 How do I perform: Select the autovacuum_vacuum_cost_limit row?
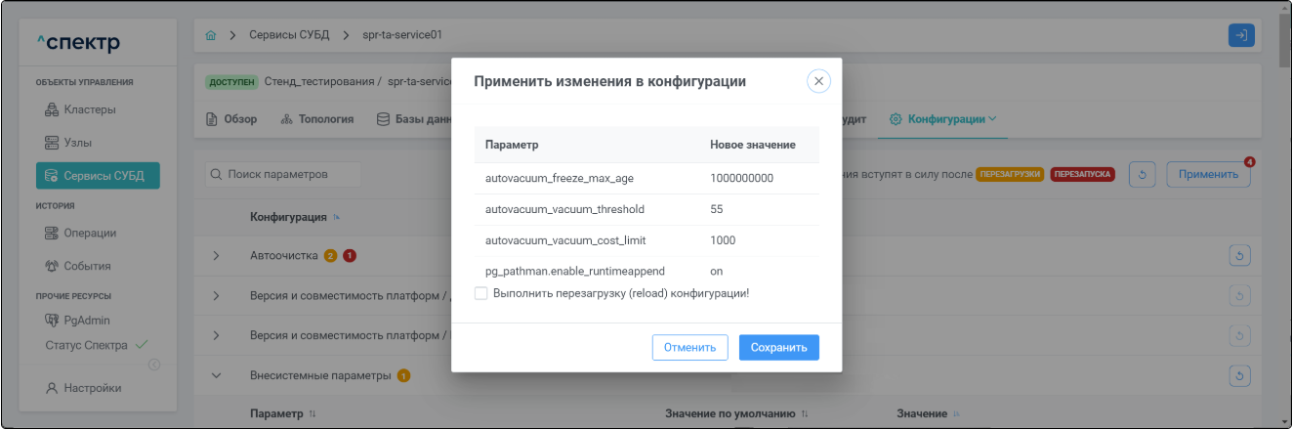click(646, 240)
